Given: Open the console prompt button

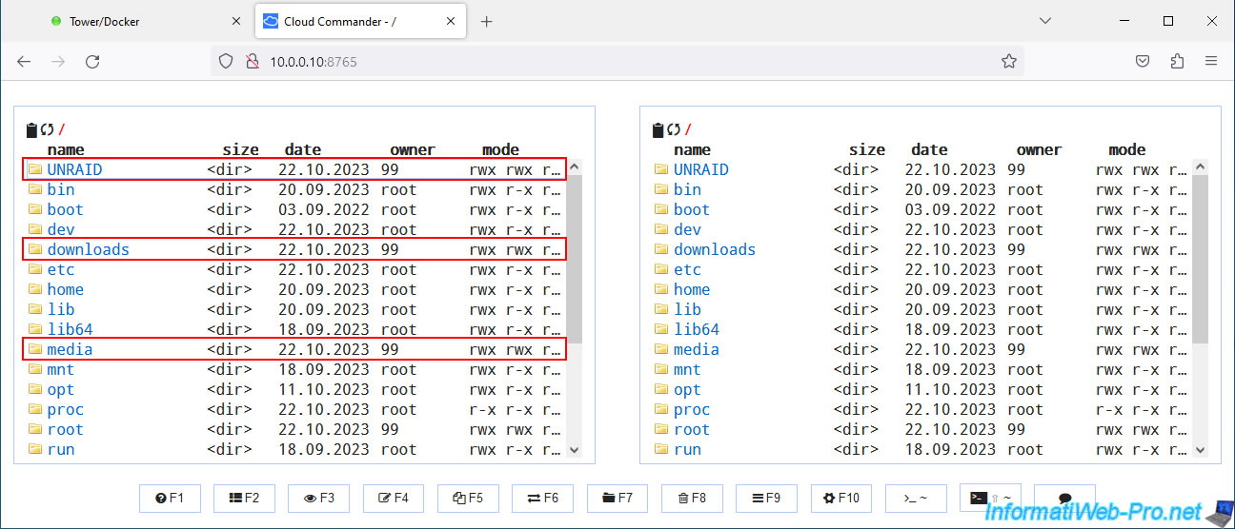Looking at the screenshot, I should coord(916,499).
